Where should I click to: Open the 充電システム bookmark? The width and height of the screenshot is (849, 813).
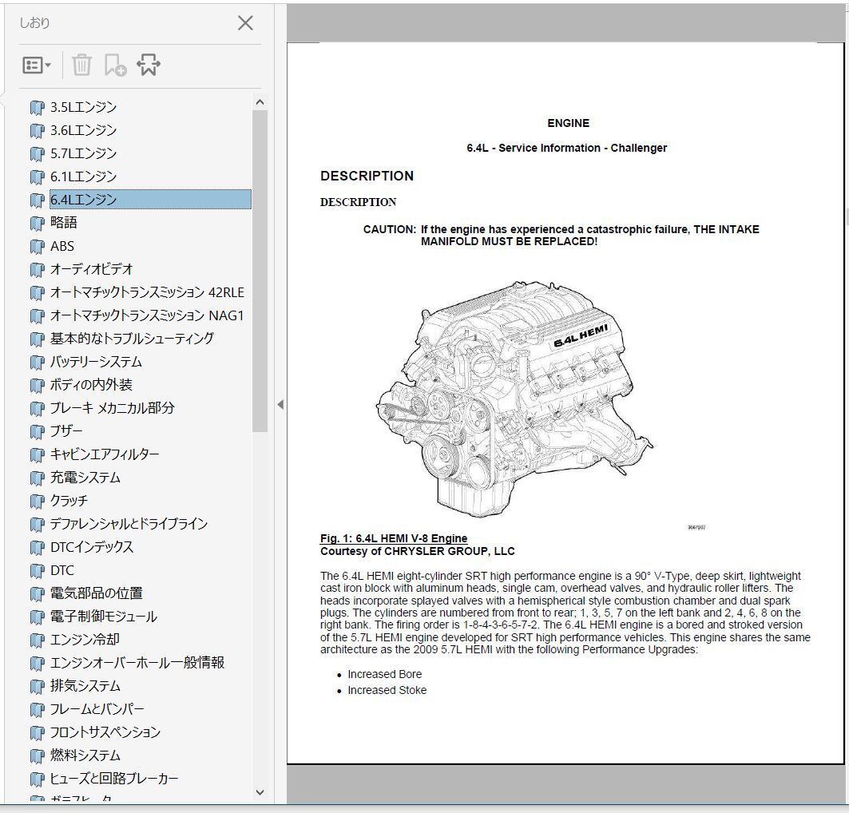coord(85,478)
